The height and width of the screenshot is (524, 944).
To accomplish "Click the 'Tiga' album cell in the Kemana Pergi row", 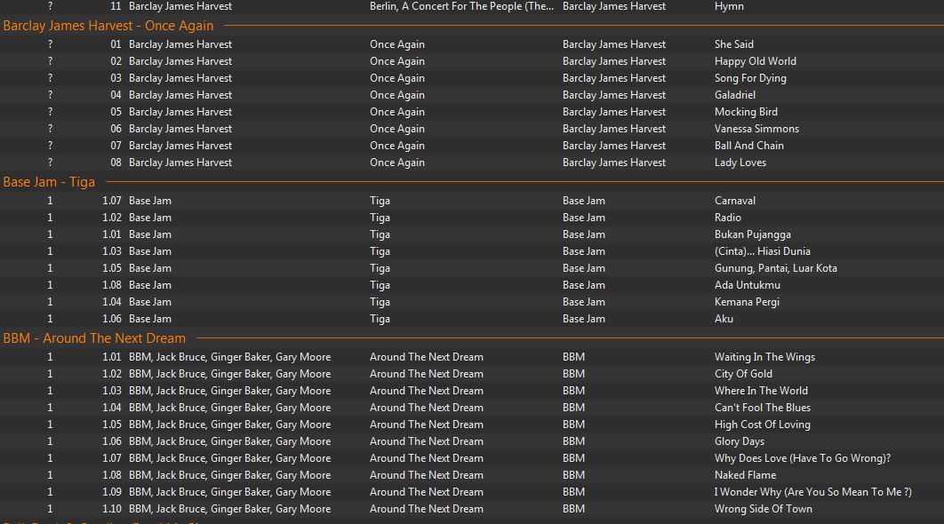I will 380,302.
